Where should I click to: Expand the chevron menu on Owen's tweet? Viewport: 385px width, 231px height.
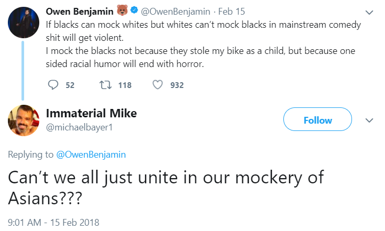pos(369,12)
